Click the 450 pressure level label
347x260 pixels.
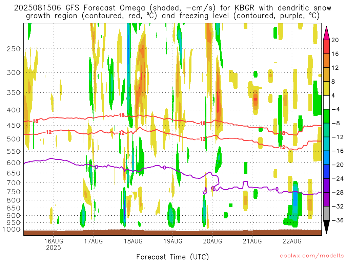tap(14, 125)
